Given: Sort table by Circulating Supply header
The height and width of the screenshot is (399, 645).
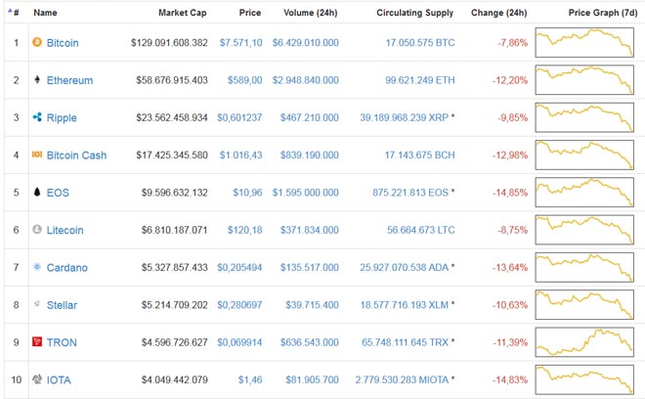Looking at the screenshot, I should click(416, 14).
